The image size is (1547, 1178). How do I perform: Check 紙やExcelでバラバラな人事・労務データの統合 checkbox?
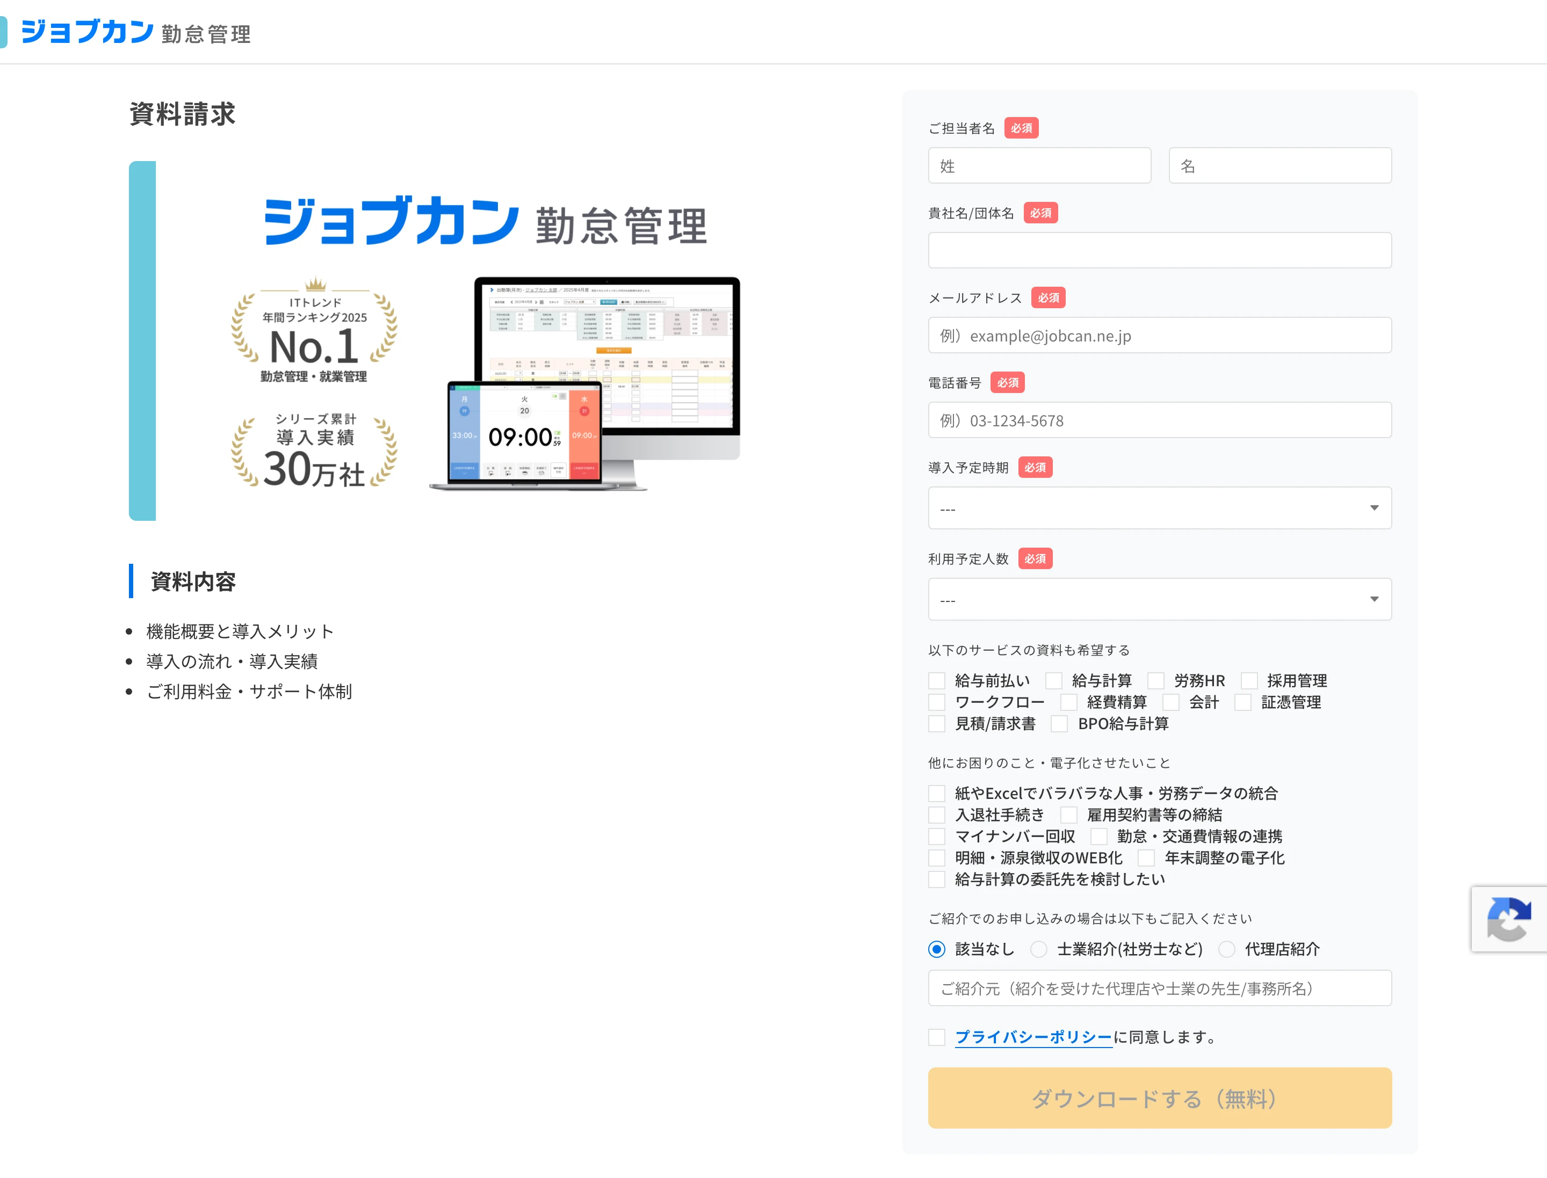point(937,794)
